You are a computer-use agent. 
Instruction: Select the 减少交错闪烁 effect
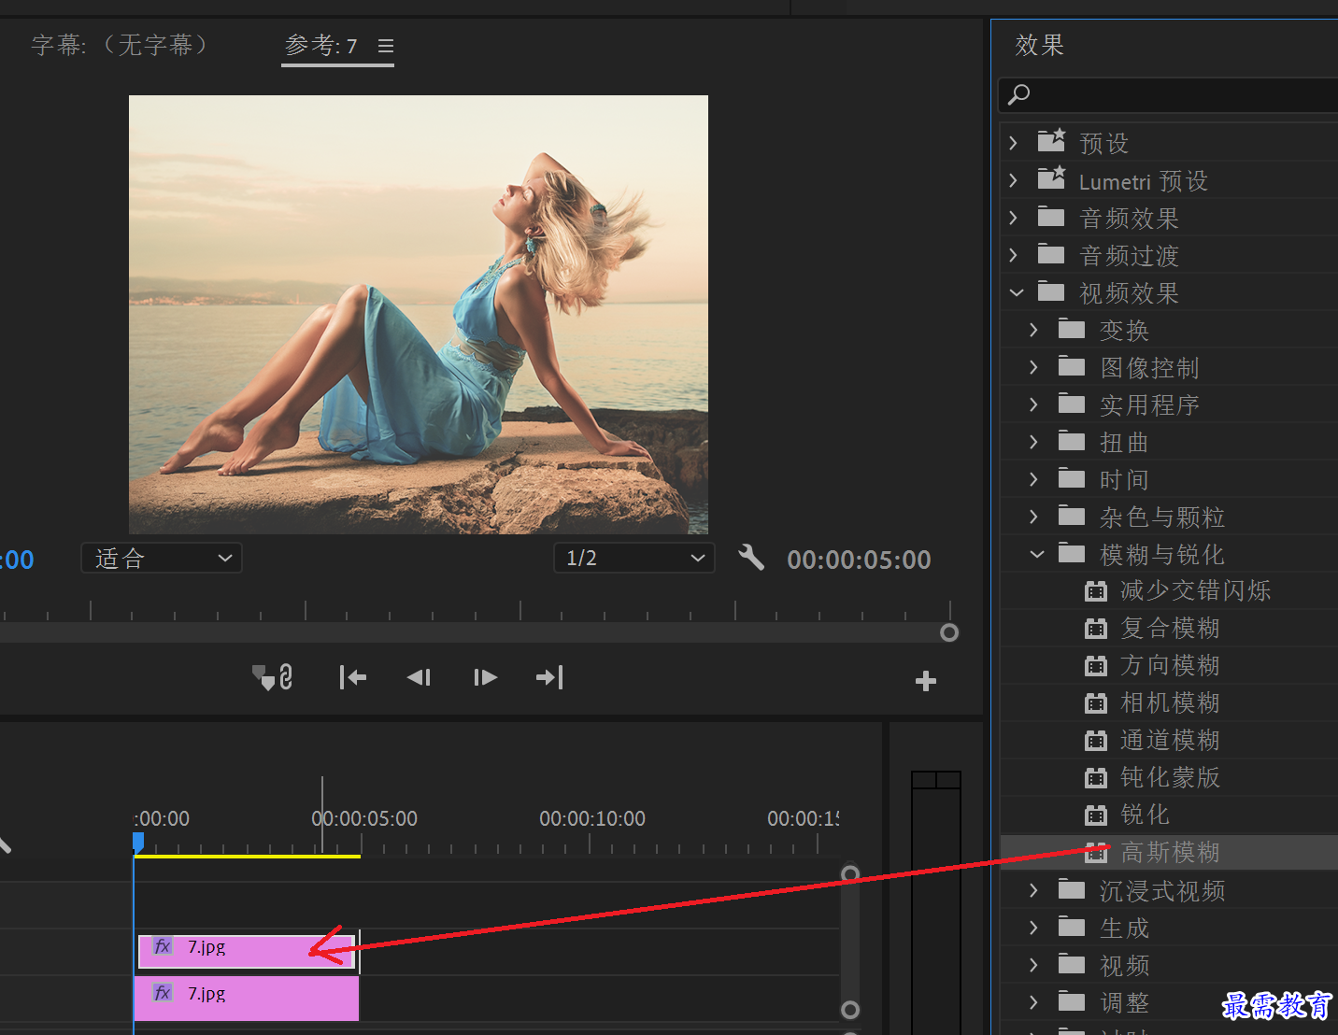point(1195,590)
